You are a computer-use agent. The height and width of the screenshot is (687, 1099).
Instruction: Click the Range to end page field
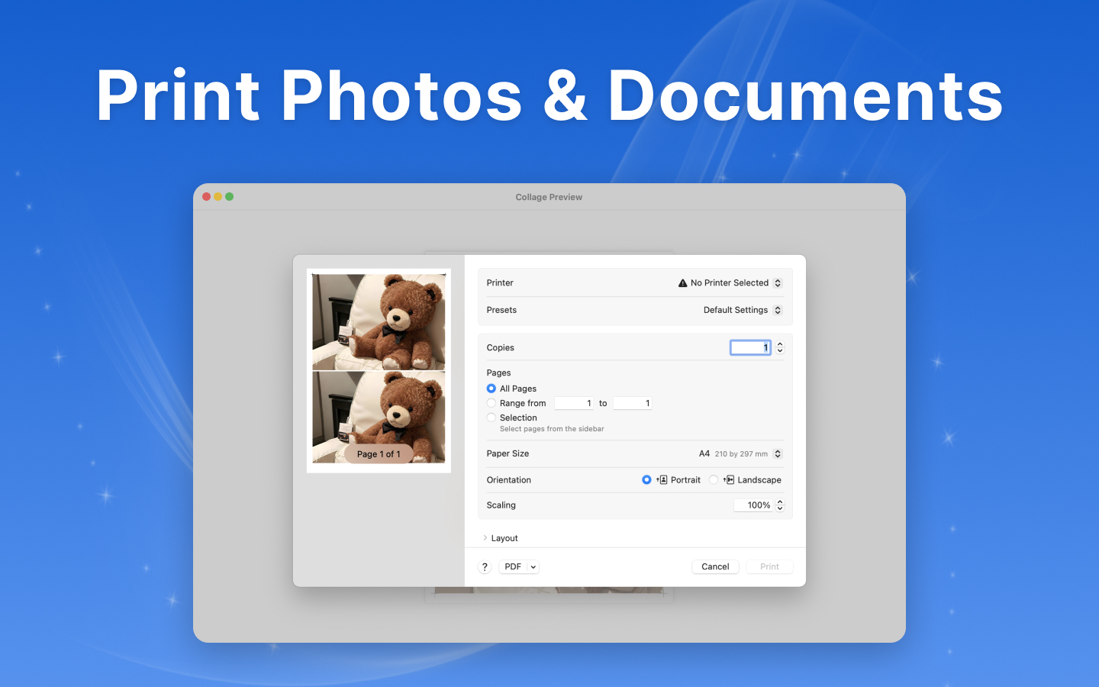[x=633, y=403]
